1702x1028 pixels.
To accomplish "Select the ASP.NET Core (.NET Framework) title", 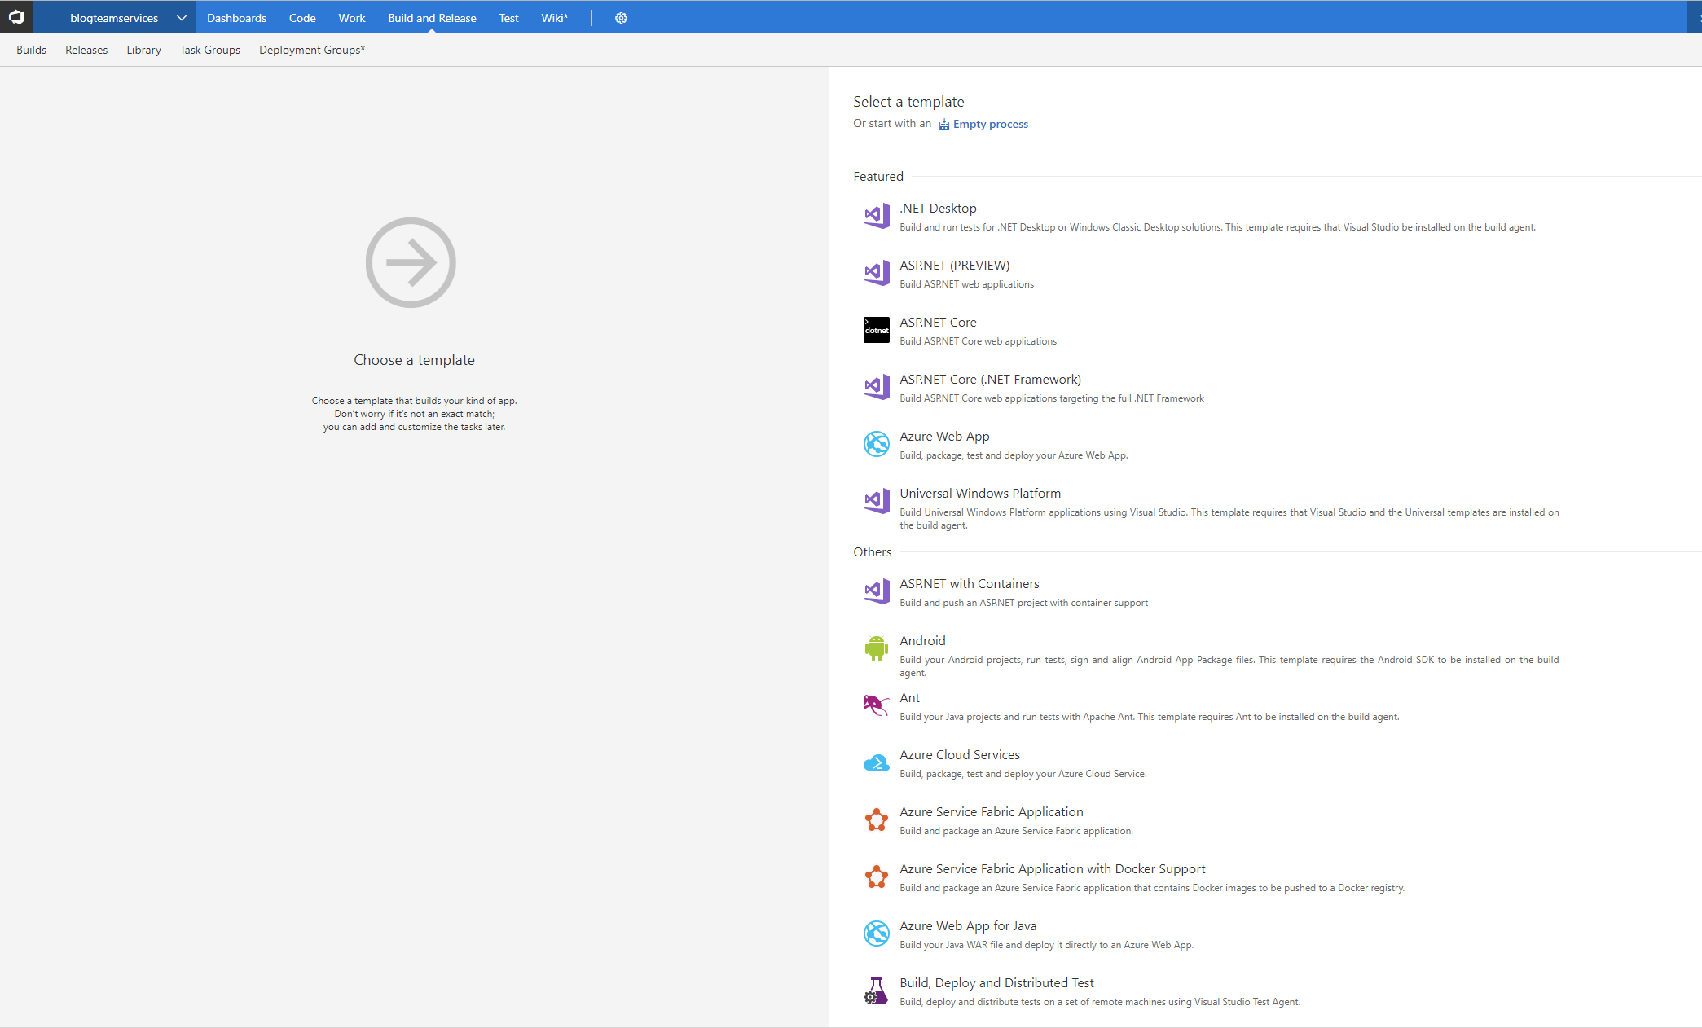I will tap(991, 380).
